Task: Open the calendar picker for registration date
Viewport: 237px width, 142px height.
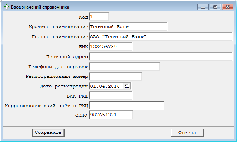Action: 127,86
